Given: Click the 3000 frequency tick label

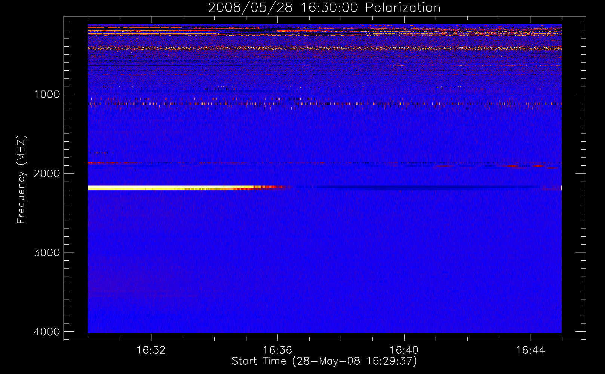Looking at the screenshot, I should (x=47, y=252).
